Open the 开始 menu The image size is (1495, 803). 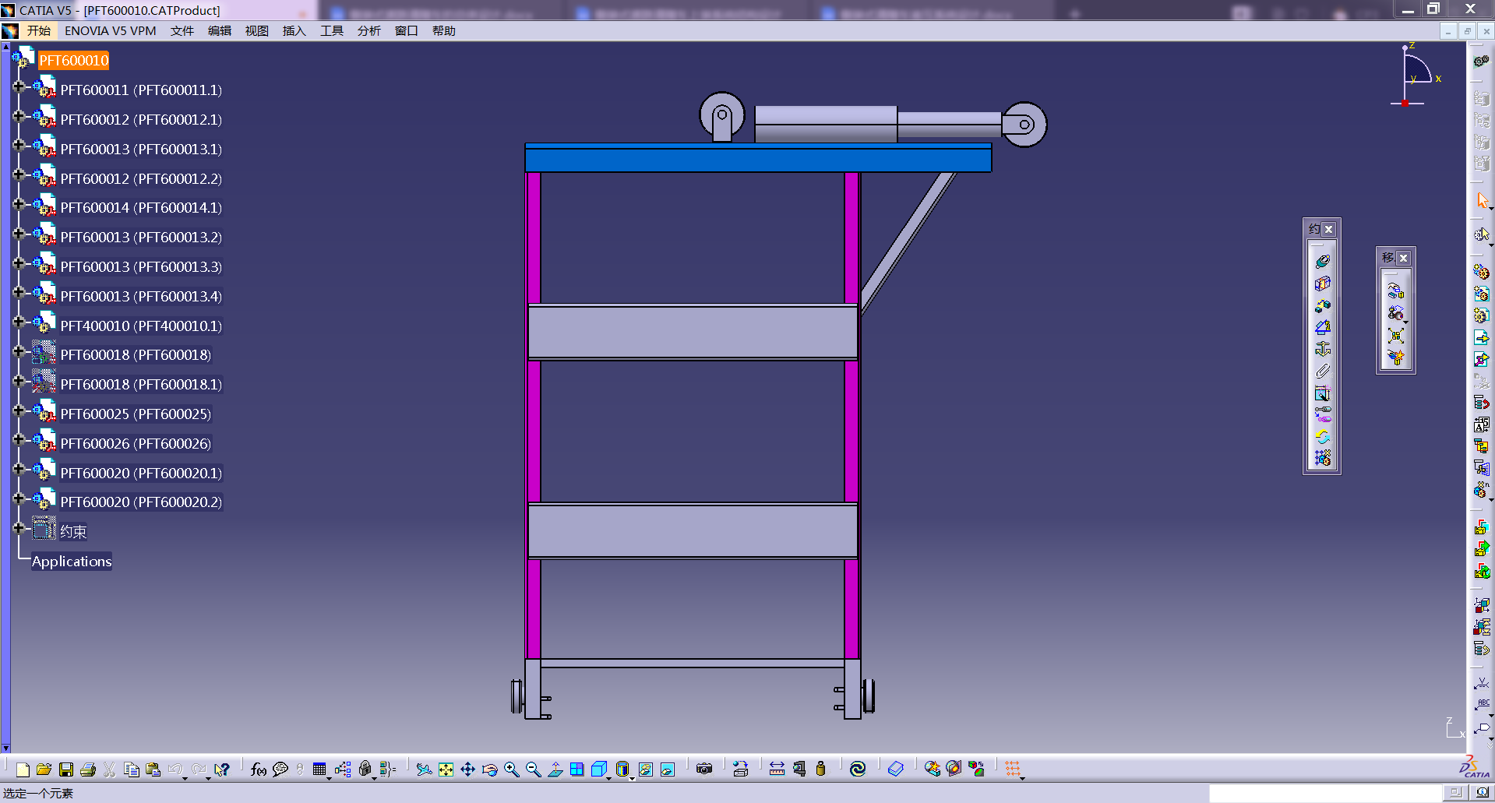38,31
